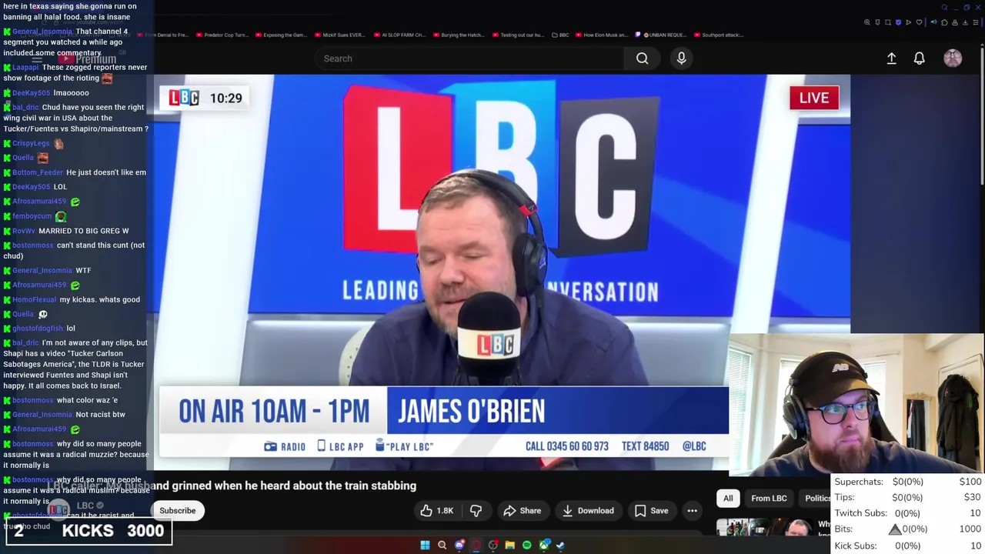Open the 'UNBAN REQUE...' bookmark
The height and width of the screenshot is (554, 985).
[661, 35]
